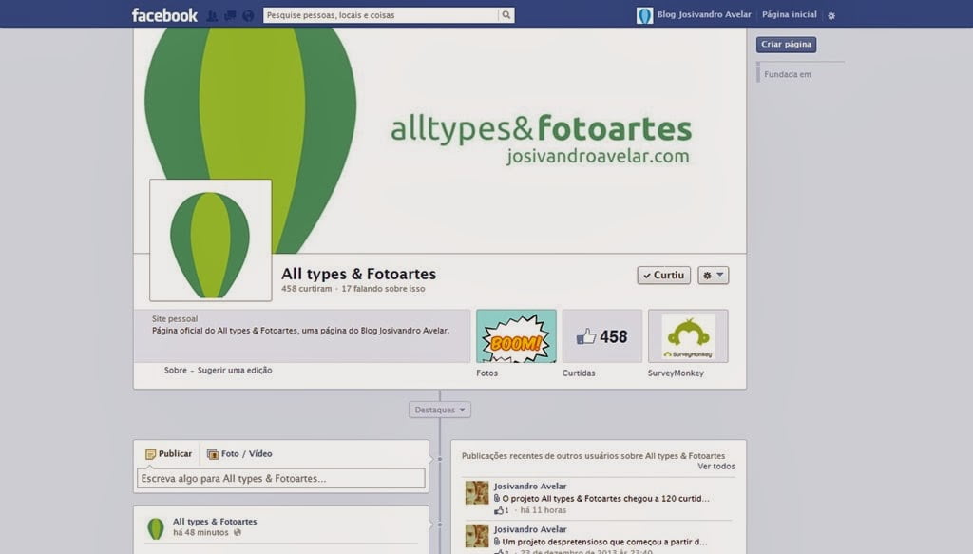The height and width of the screenshot is (554, 973).
Task: Click the Fundada em timeline entry
Action: pyautogui.click(x=788, y=74)
